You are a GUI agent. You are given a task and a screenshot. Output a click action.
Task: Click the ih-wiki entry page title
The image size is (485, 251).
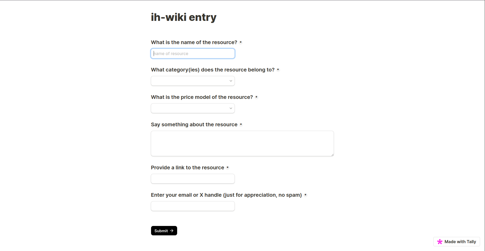184,17
